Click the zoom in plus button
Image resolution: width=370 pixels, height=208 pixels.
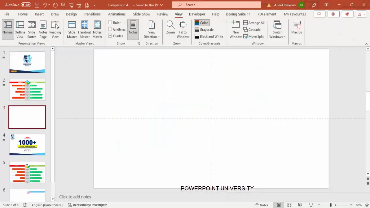click(351, 205)
